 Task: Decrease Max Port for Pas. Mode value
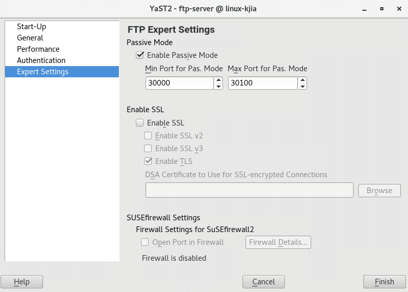click(302, 87)
